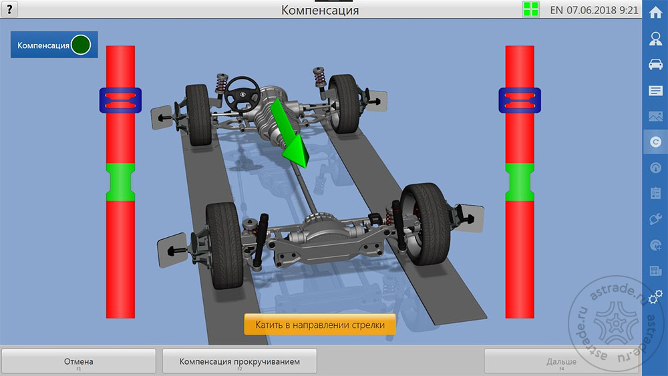Click the green target zone on right bar
Viewport: 668px width, 376px height.
(x=520, y=182)
